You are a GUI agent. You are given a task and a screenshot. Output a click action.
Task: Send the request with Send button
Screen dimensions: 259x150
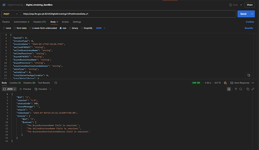coord(243,14)
